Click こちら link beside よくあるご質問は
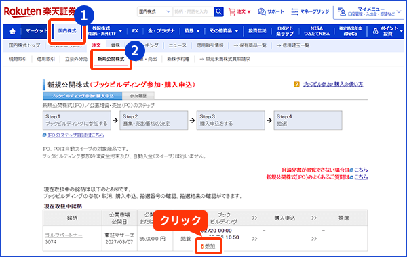 [361, 177]
